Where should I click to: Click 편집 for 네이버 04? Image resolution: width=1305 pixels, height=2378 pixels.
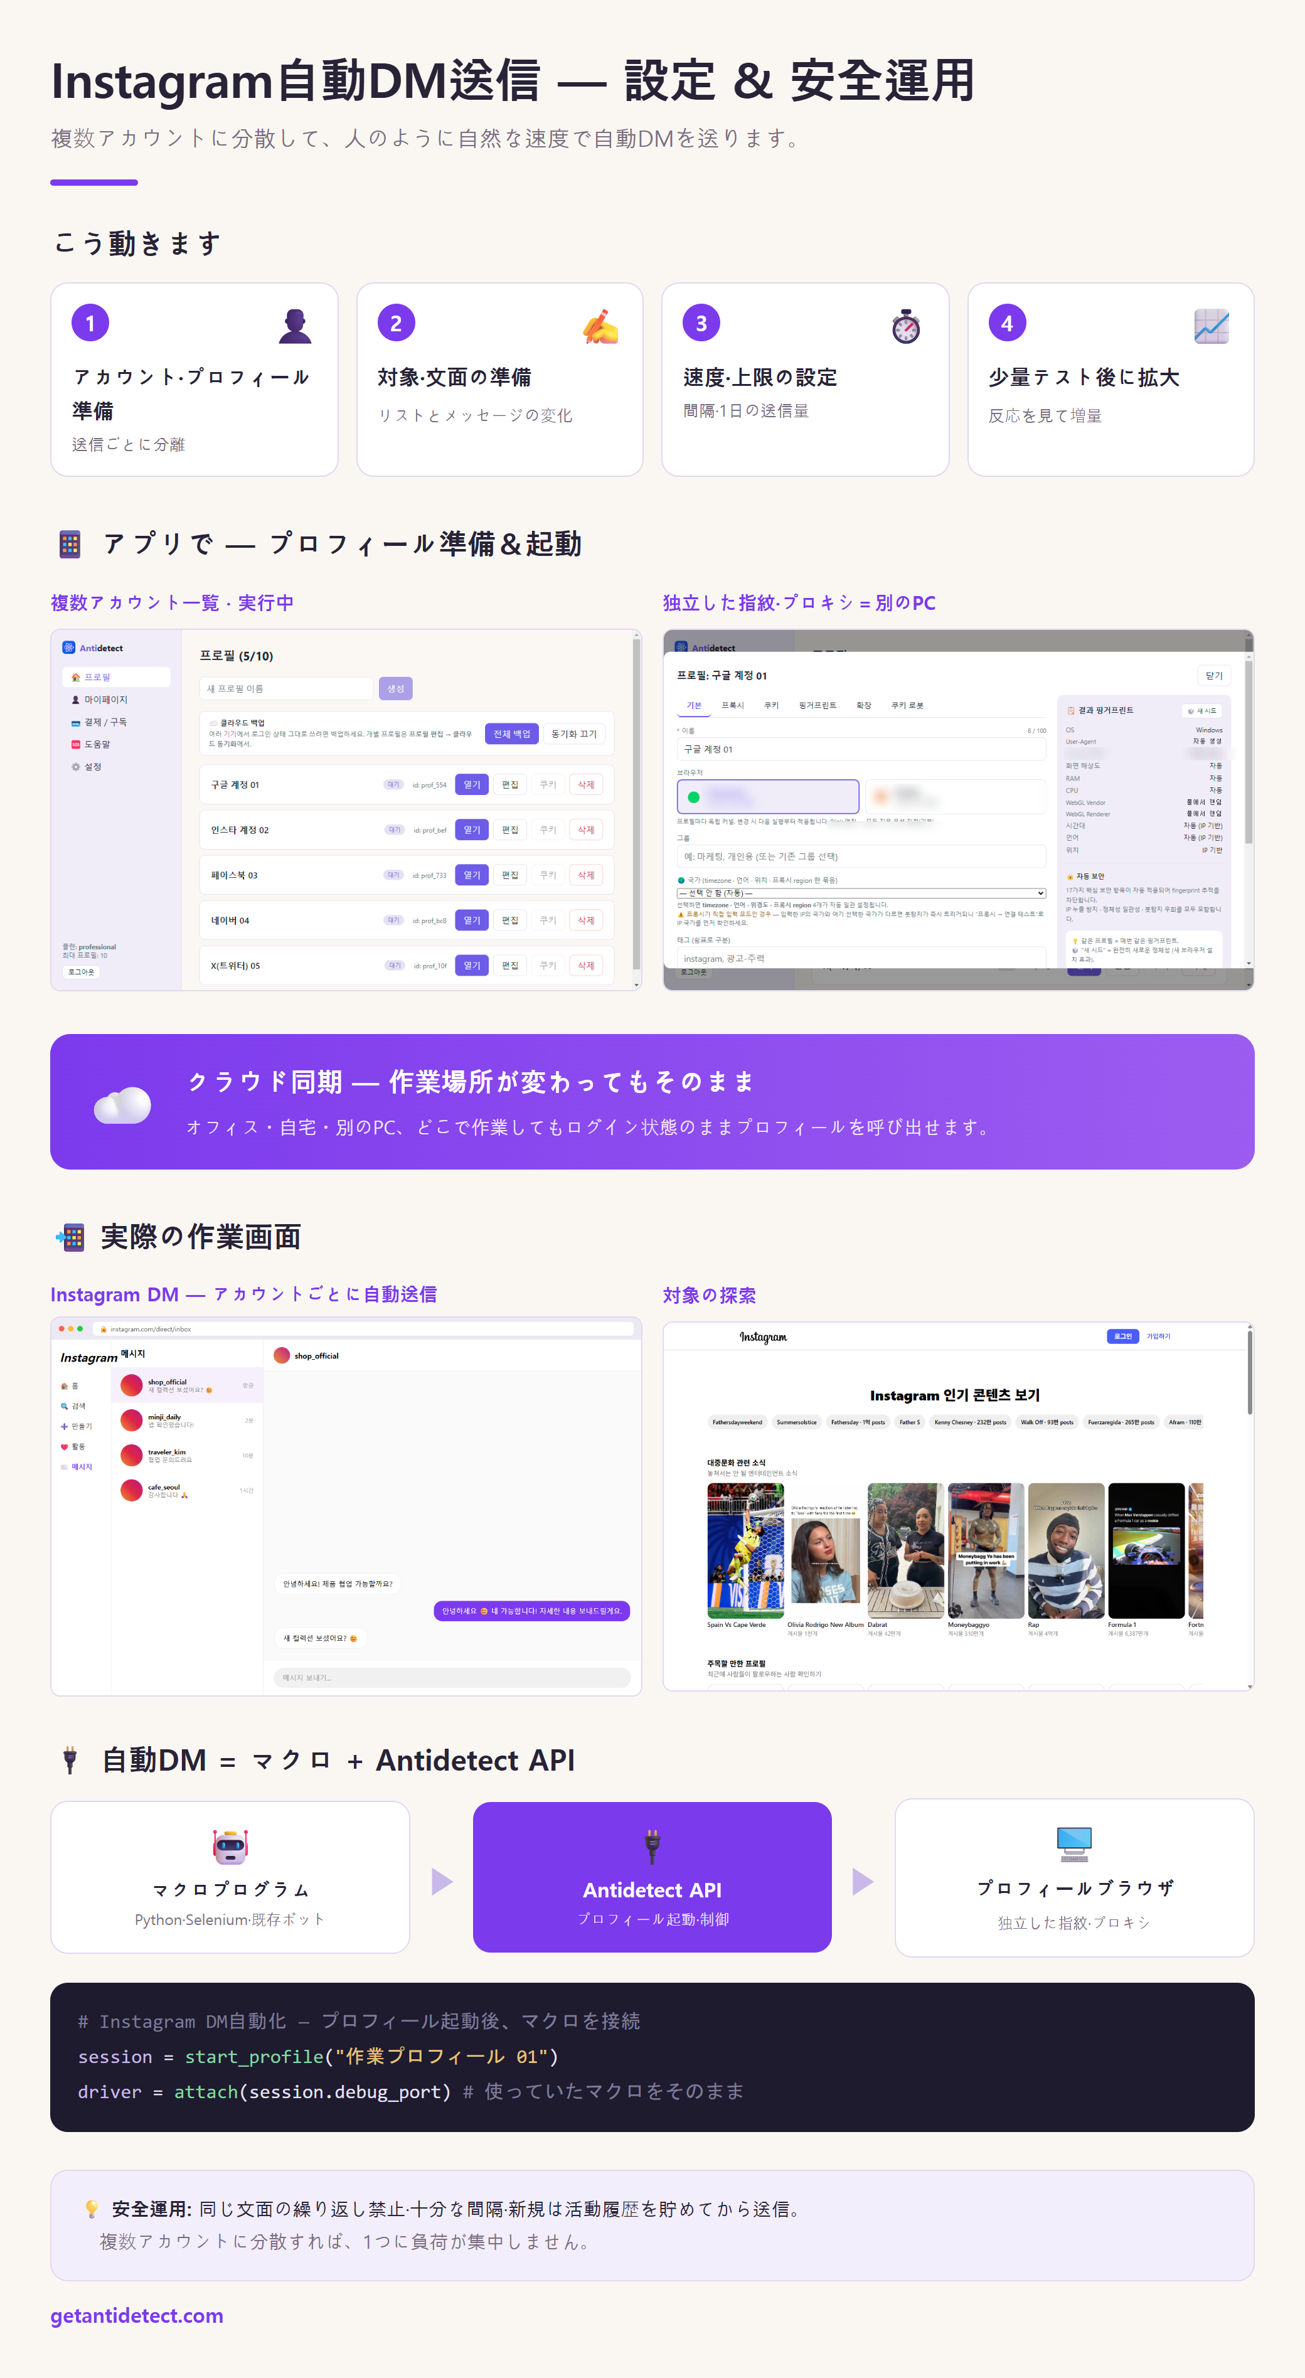pos(509,920)
